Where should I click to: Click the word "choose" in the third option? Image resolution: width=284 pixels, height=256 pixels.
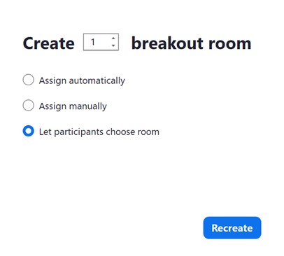pyautogui.click(x=120, y=132)
